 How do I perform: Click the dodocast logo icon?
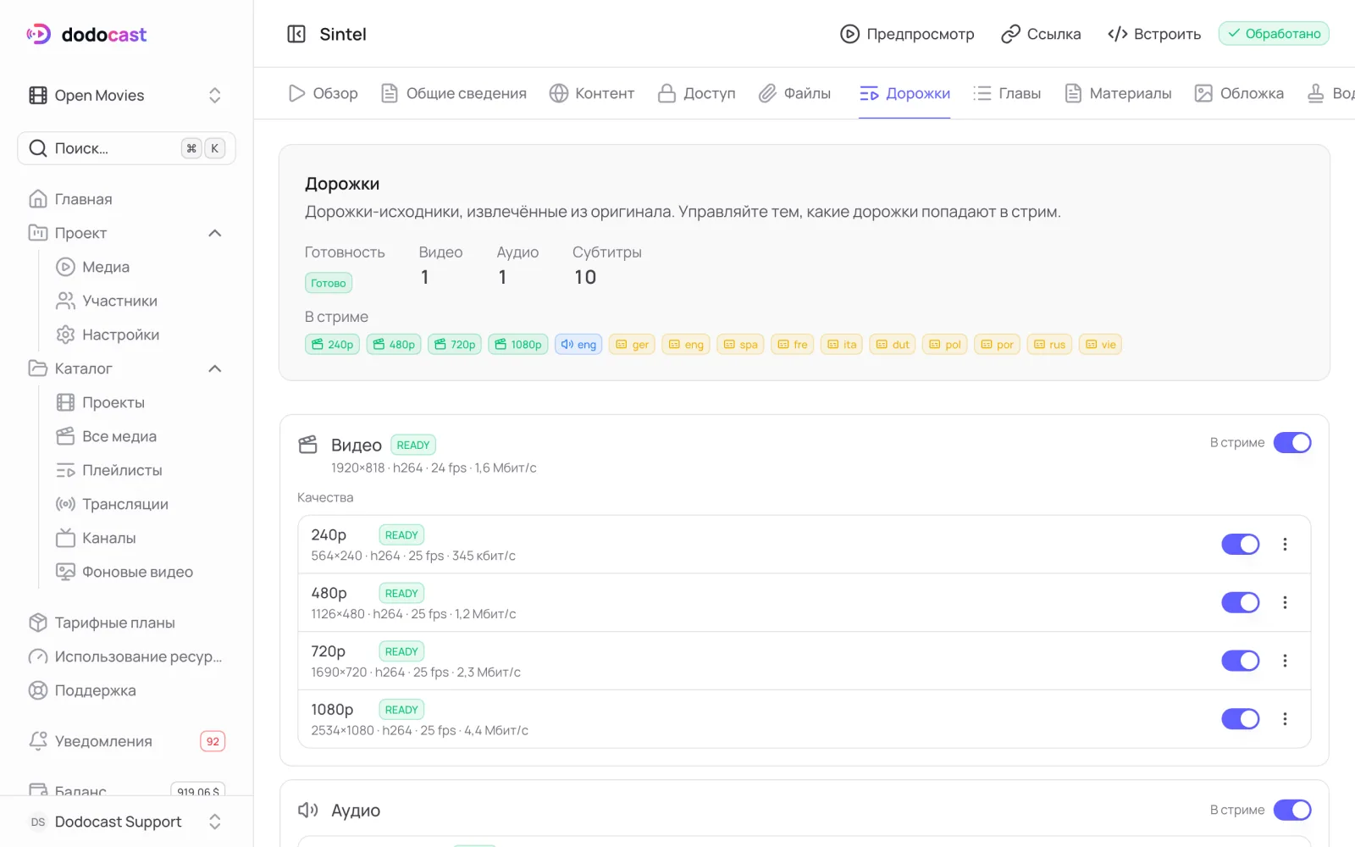[x=39, y=34]
